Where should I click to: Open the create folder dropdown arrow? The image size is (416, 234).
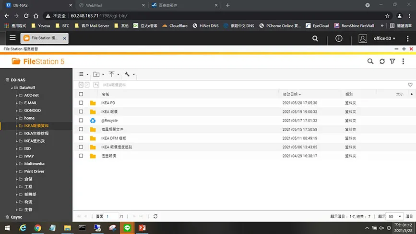click(103, 74)
